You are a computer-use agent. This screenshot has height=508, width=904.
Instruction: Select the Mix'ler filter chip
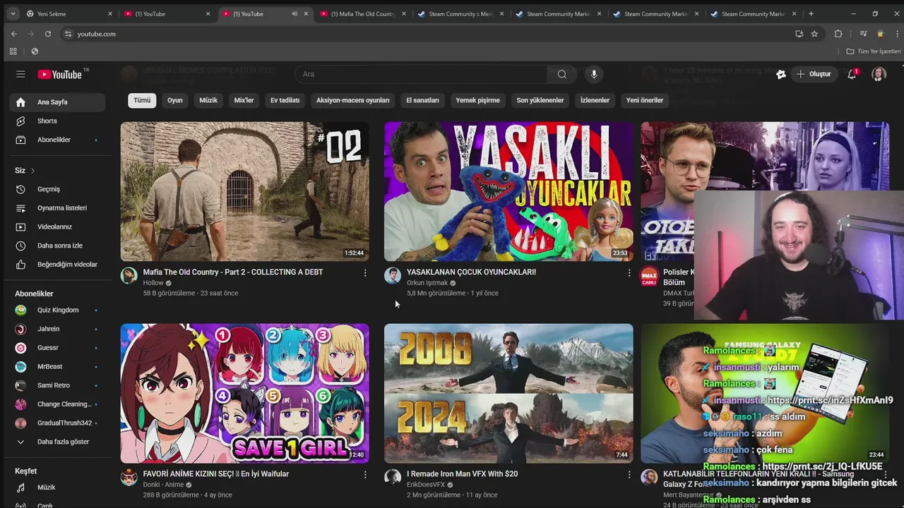(x=244, y=100)
